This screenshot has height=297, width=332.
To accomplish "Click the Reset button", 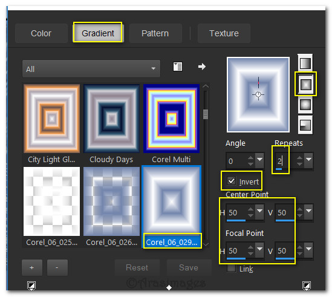I will tap(137, 267).
